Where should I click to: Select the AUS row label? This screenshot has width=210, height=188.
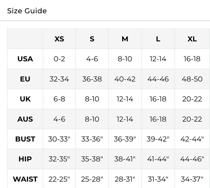[25, 119]
